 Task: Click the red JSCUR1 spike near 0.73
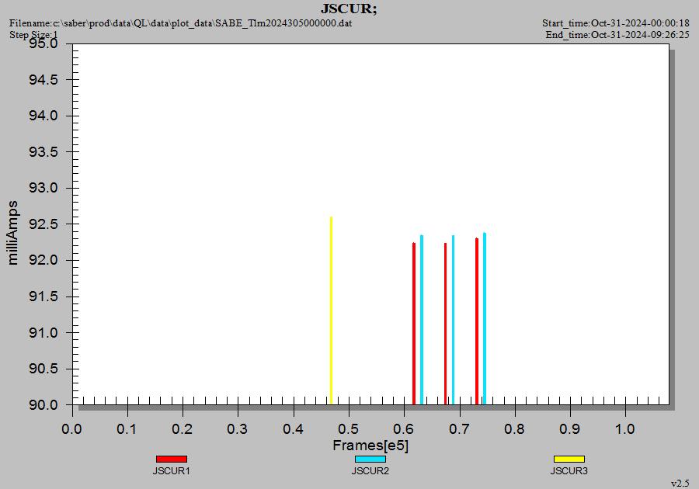tap(477, 321)
